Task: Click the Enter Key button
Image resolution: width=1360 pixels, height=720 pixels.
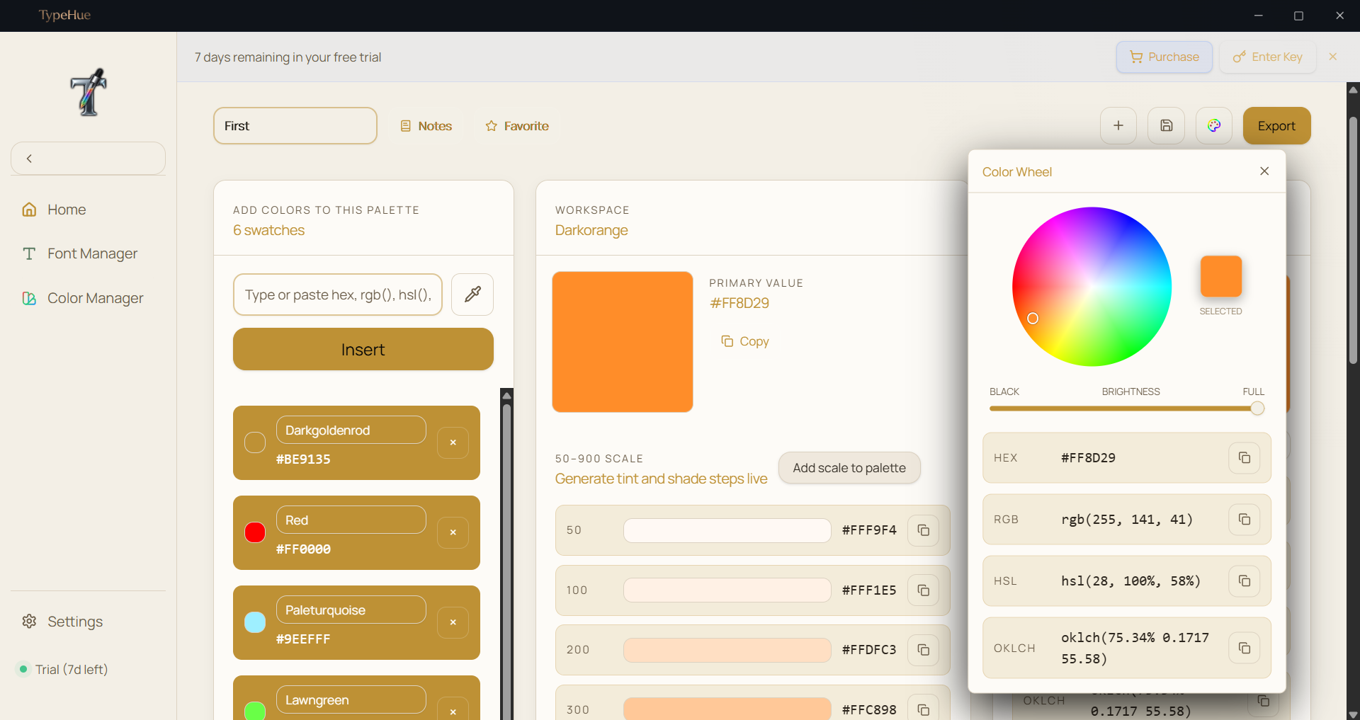Action: tap(1268, 57)
